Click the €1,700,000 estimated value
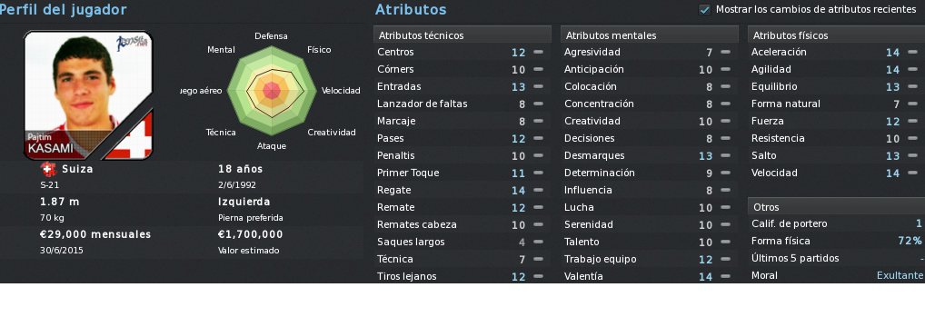This screenshot has width=925, height=327. pyautogui.click(x=251, y=234)
